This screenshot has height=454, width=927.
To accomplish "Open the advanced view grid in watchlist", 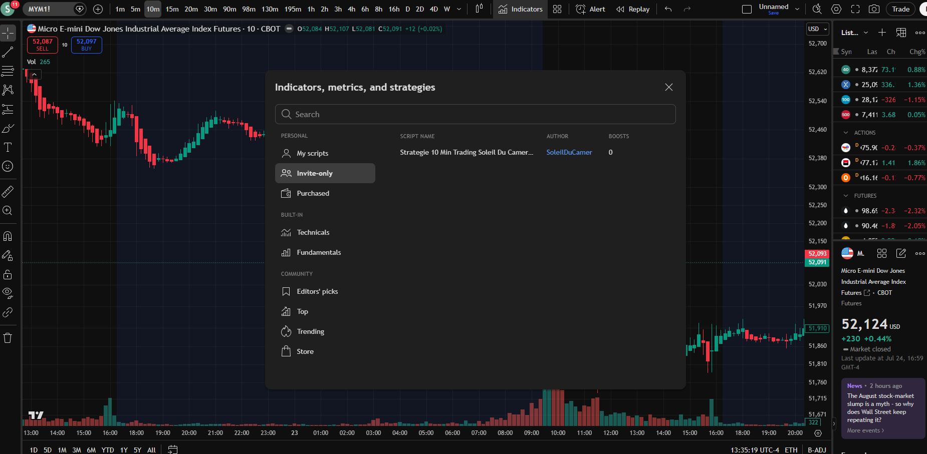I will point(901,33).
